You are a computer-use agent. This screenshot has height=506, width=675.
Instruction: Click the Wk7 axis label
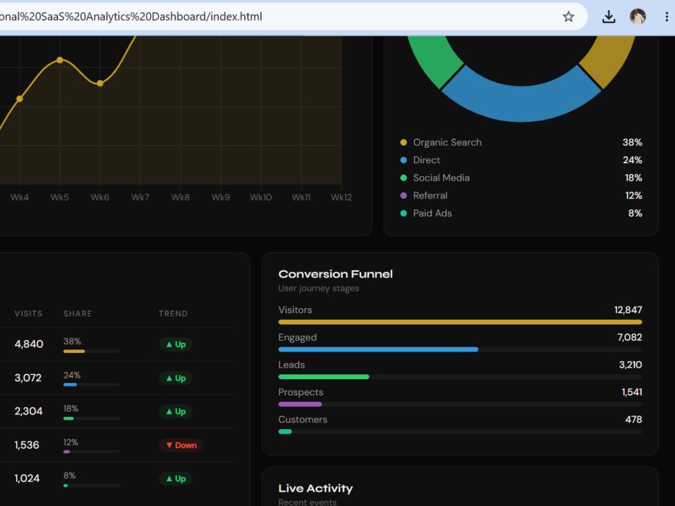click(140, 198)
